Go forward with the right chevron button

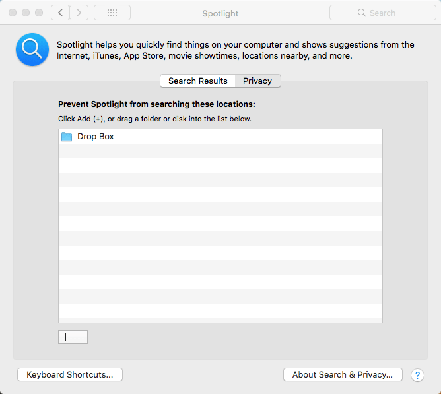(x=79, y=13)
